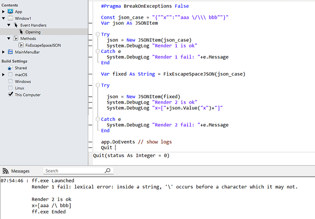Click the Contents section header
Screen dimensions: 315x219
(x=10, y=5)
